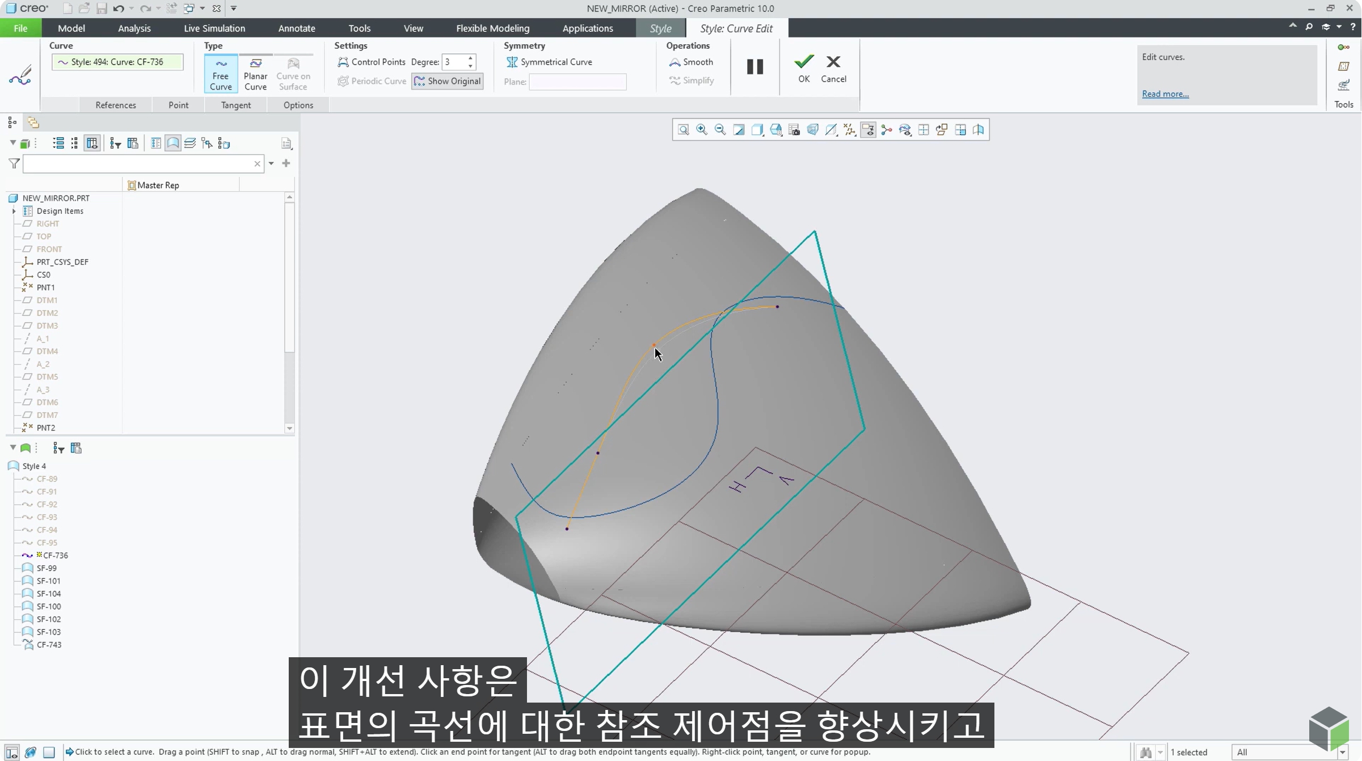This screenshot has height=761, width=1362.
Task: Open the References panel tab
Action: (116, 105)
